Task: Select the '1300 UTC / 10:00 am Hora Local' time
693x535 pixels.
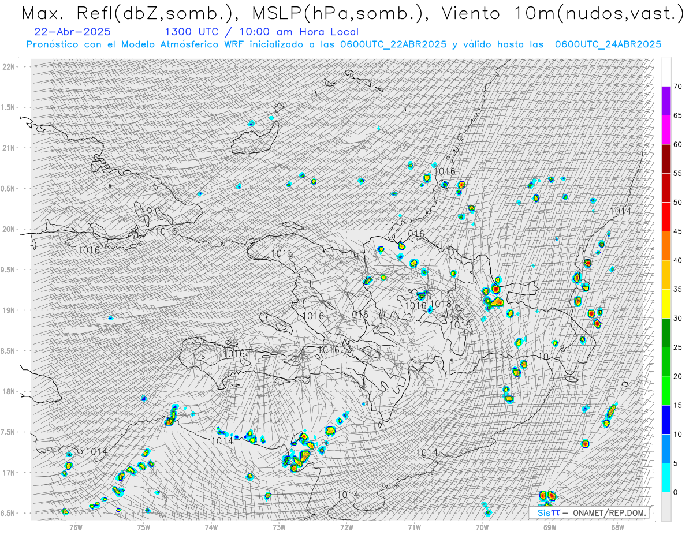Action: (x=261, y=32)
